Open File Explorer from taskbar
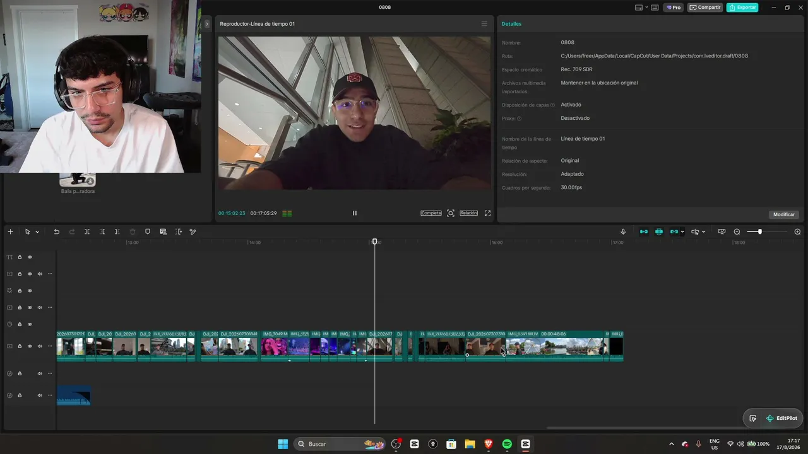This screenshot has width=808, height=454. [470, 444]
